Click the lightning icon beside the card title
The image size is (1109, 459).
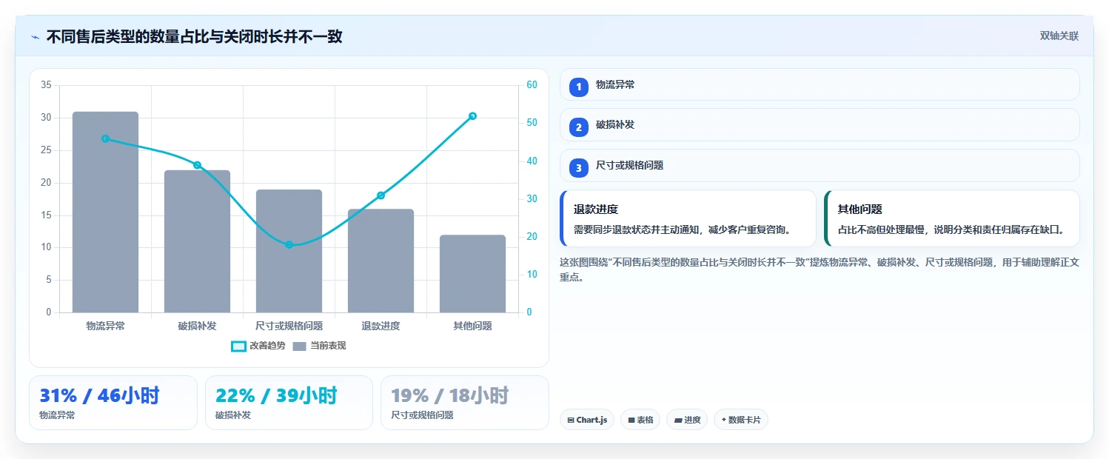[x=35, y=37]
